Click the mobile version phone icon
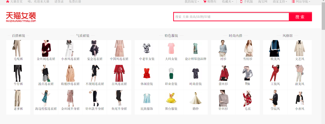325x124 pixels. [241, 2]
